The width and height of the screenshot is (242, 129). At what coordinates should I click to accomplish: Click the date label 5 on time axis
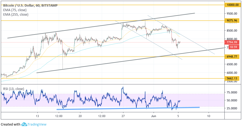click(178, 116)
